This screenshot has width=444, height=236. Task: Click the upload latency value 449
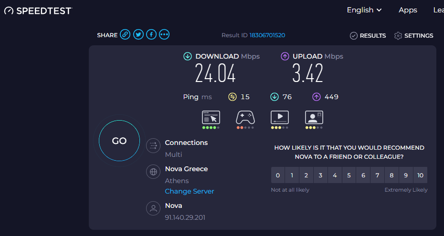332,97
